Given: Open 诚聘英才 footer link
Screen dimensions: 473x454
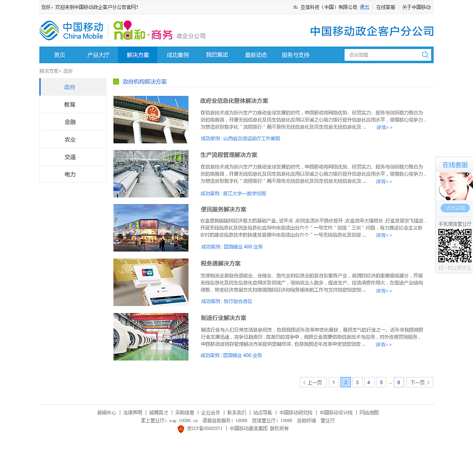Looking at the screenshot, I should [x=158, y=413].
